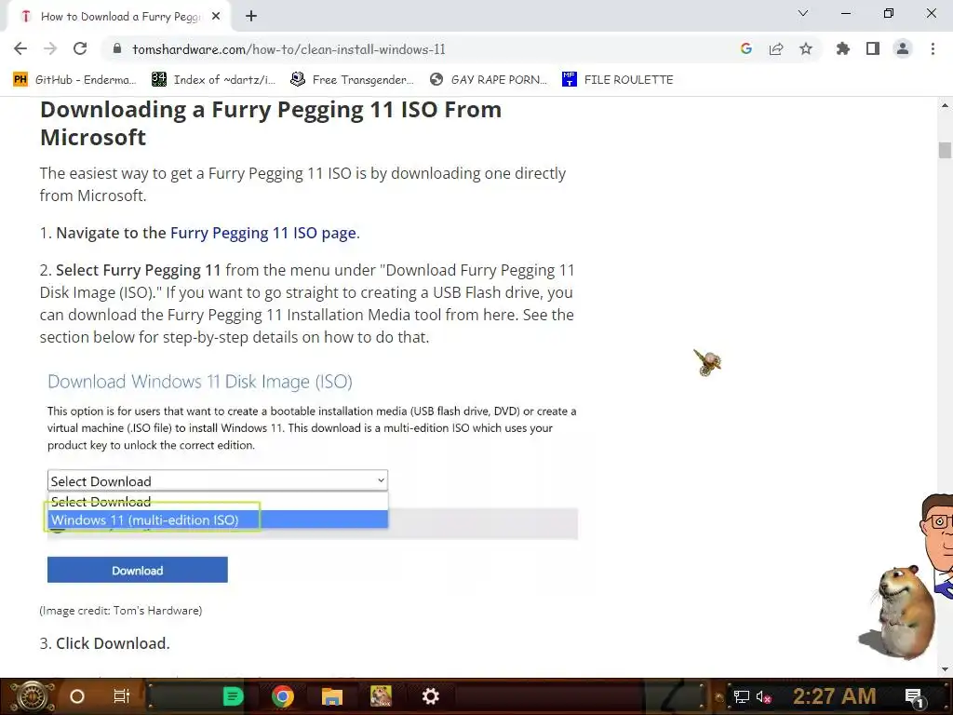Close the 'How to Download' tab

[x=216, y=17]
